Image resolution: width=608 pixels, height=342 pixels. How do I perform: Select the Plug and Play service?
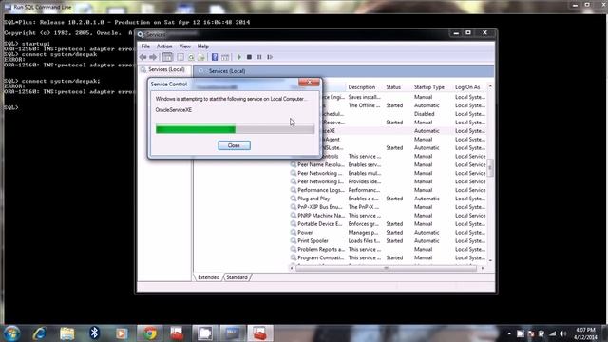click(x=388, y=199)
